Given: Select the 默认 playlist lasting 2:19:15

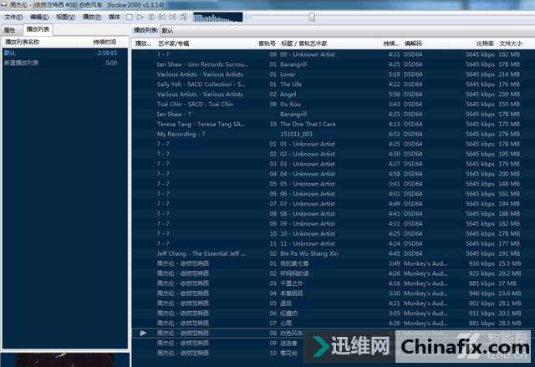Looking at the screenshot, I should tap(65, 53).
